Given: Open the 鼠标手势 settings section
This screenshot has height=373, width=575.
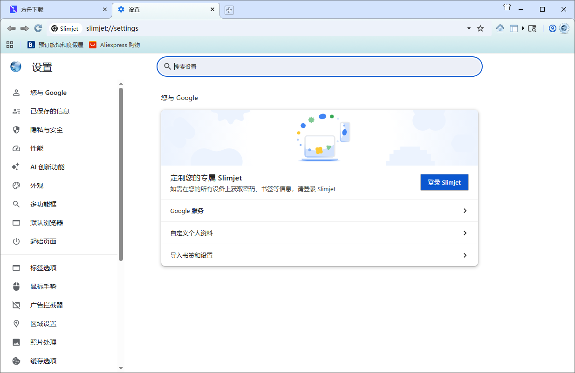Looking at the screenshot, I should (x=43, y=286).
